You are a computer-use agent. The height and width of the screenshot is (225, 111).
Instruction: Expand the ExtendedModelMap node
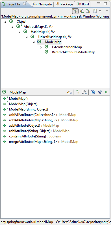41,47
